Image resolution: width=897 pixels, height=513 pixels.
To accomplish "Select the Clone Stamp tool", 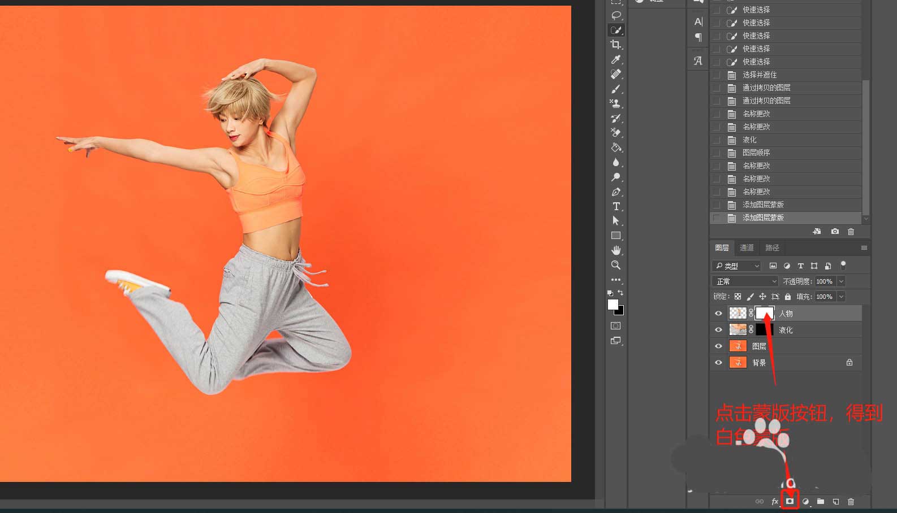I will [x=616, y=103].
